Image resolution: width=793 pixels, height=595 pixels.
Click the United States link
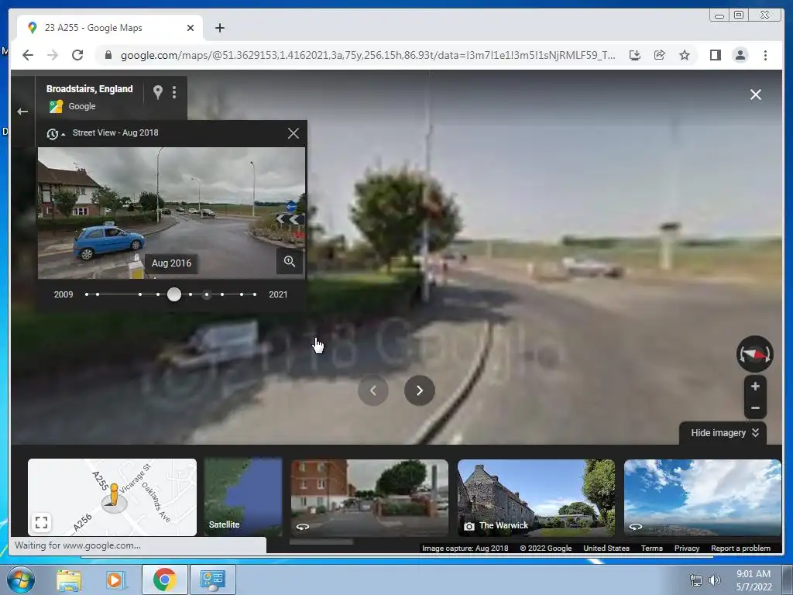click(x=606, y=548)
